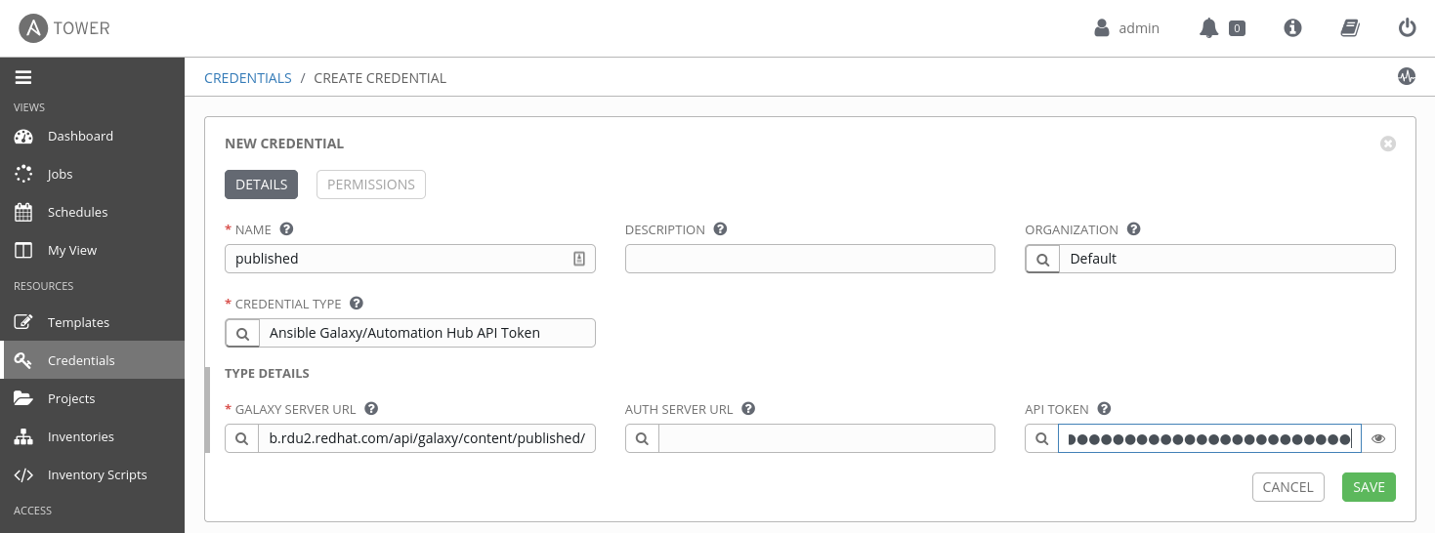
Task: Show help for the Name field
Action: click(286, 229)
